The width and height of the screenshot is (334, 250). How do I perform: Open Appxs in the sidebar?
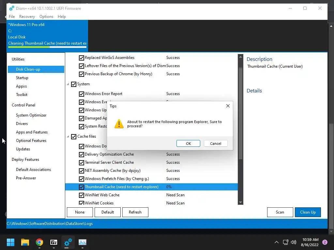coord(21,86)
